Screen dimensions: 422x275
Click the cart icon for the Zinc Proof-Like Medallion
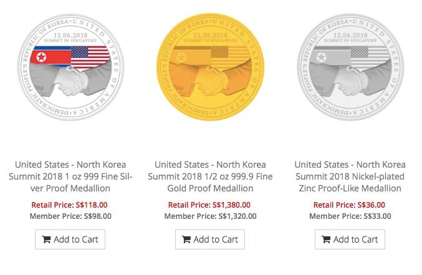point(326,239)
